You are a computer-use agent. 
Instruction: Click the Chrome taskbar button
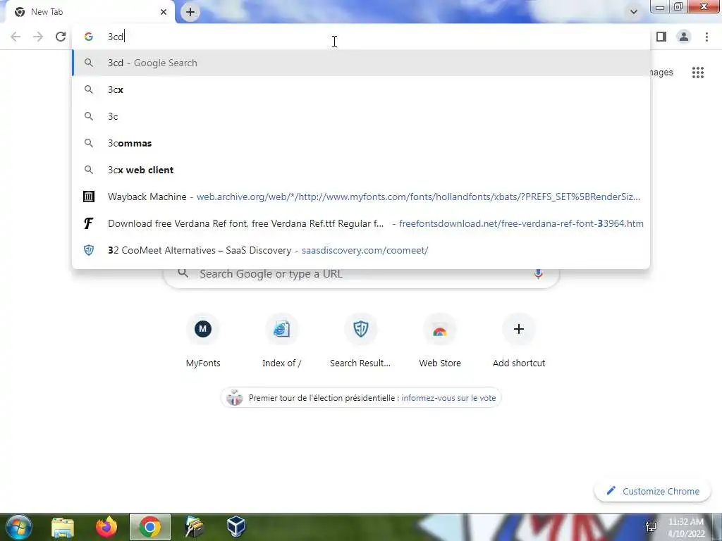[150, 527]
